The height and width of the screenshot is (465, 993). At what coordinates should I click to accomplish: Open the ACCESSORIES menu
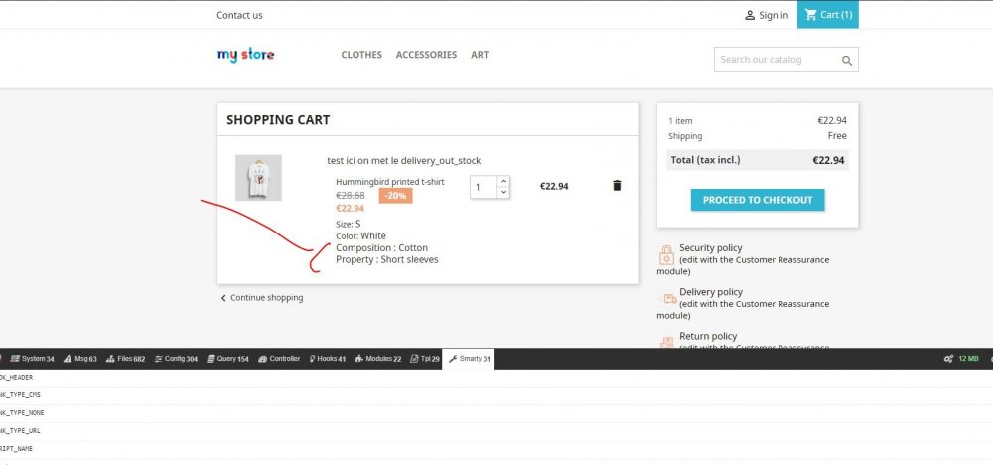pyautogui.click(x=426, y=55)
